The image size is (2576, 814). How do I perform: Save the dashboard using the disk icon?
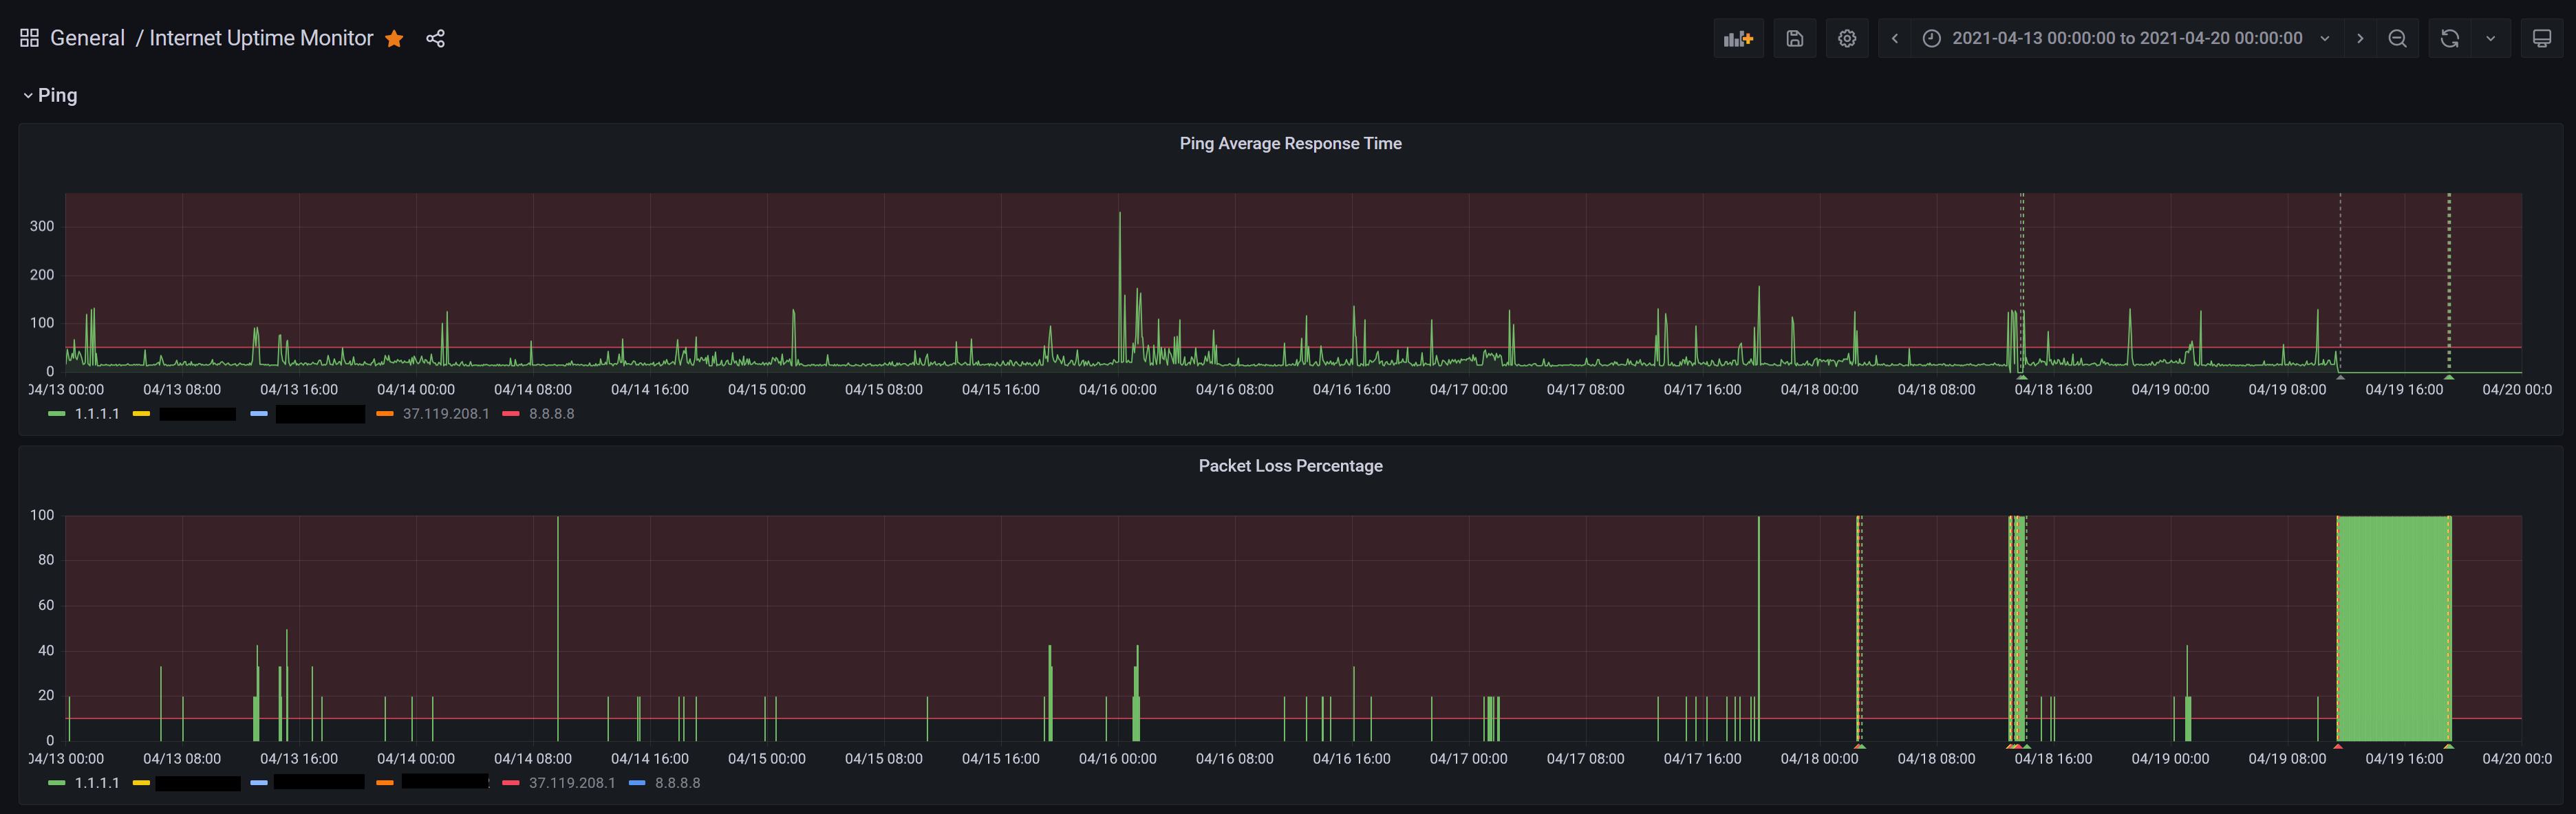(x=1794, y=38)
